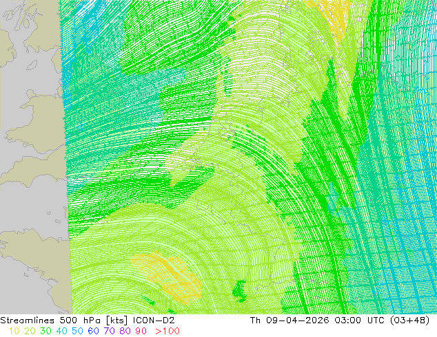The width and height of the screenshot is (437, 337).
Task: Click the blue '60' legend value
Action: point(93,331)
